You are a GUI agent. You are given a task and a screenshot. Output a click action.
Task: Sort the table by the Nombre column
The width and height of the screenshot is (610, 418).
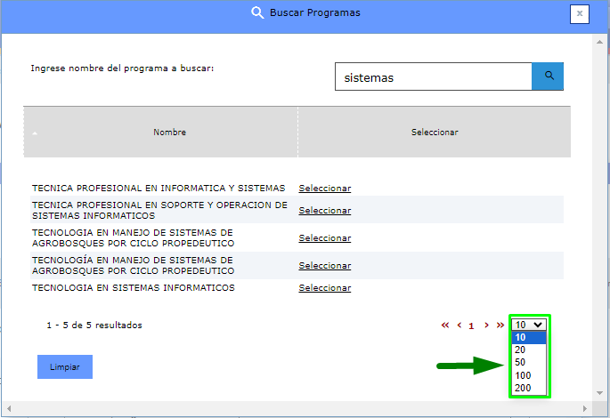(x=169, y=133)
